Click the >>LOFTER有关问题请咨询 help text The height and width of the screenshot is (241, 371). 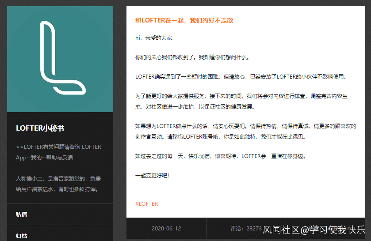[58, 152]
